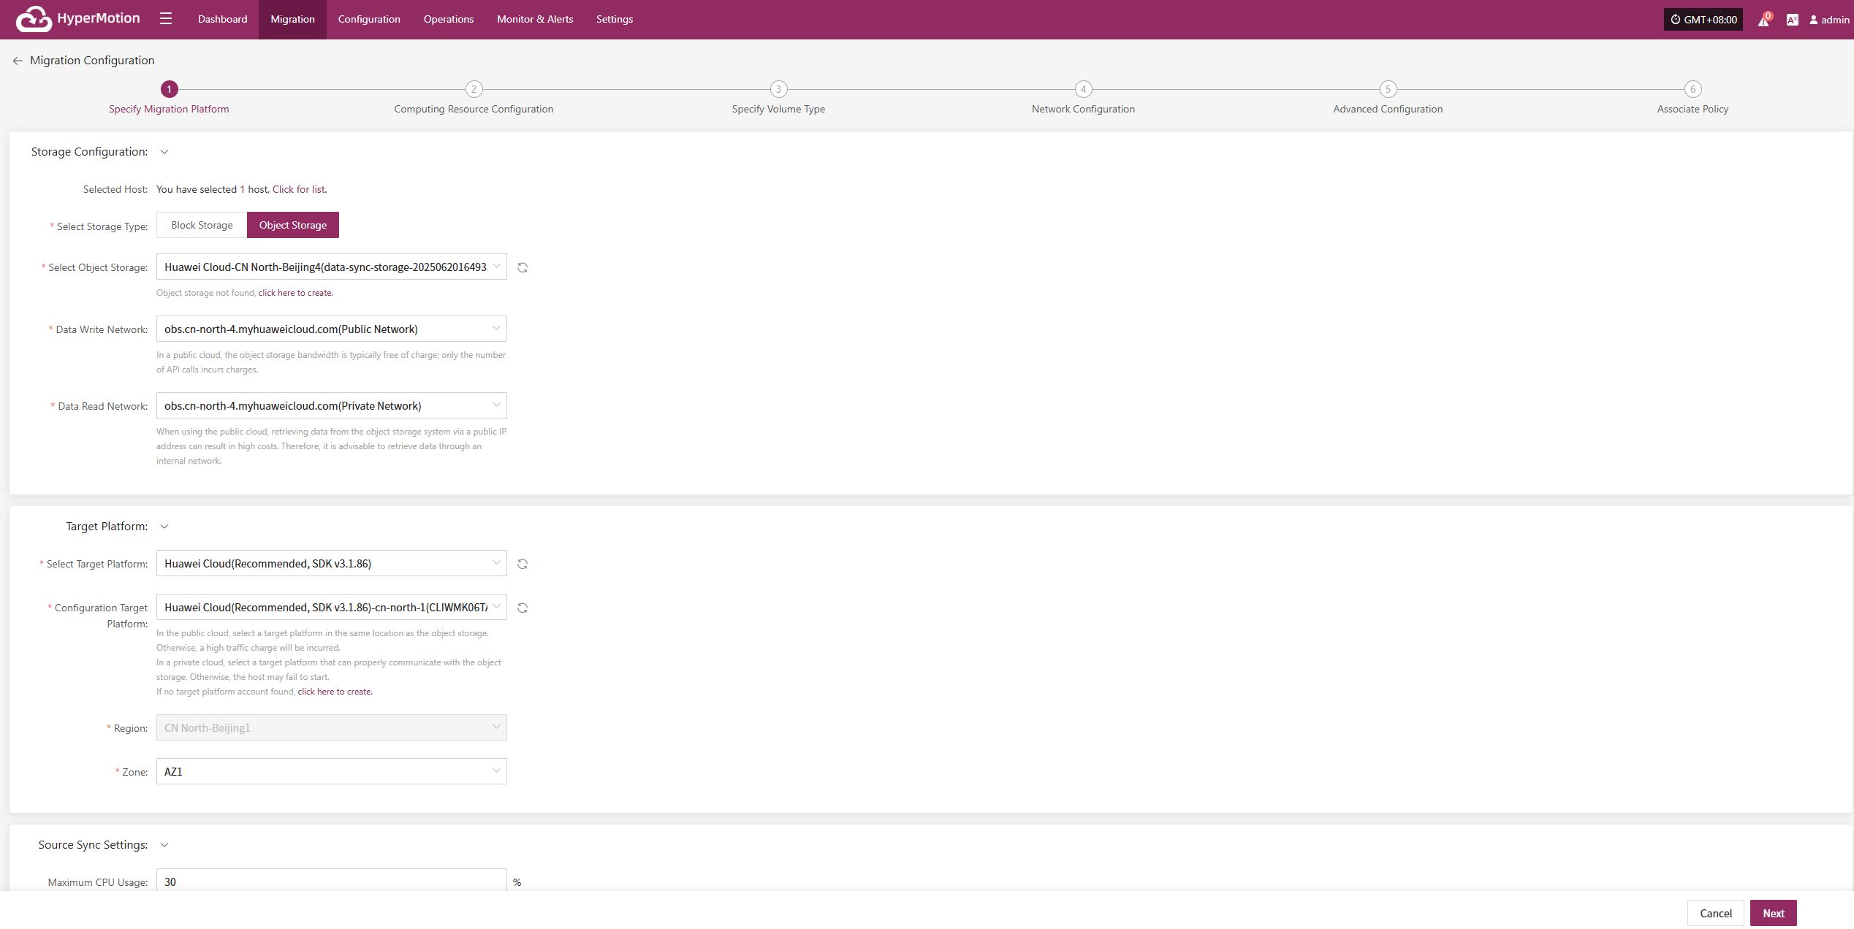
Task: Click the GMT+08:00 timezone indicator
Action: [1703, 20]
